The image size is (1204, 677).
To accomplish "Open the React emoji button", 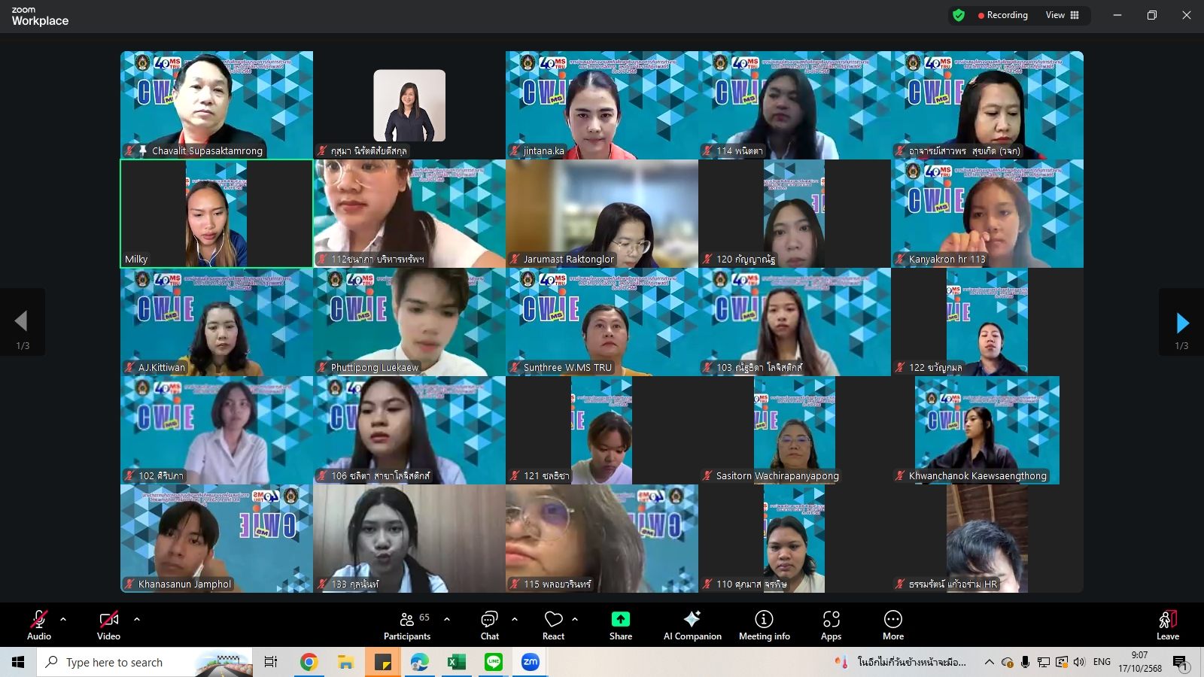I will 553,625.
